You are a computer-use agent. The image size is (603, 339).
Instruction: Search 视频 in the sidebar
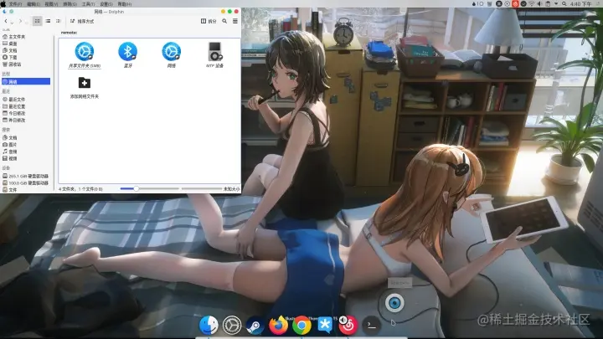[10, 158]
